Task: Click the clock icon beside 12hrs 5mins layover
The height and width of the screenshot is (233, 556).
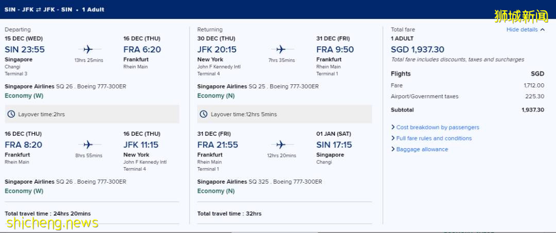Action: [203, 114]
